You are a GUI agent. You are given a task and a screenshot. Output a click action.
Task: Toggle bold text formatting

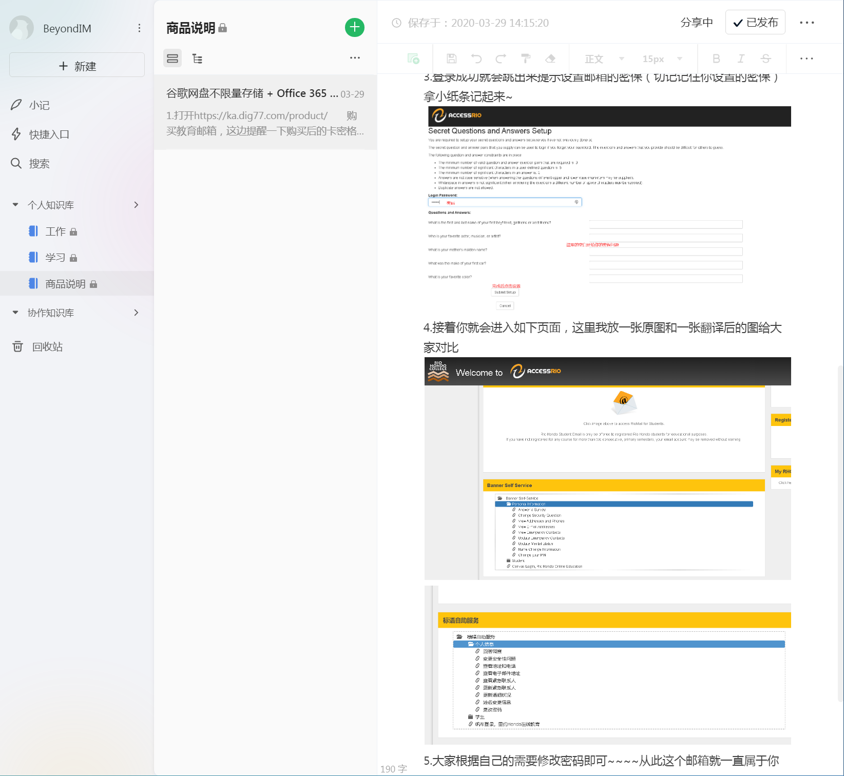(716, 59)
